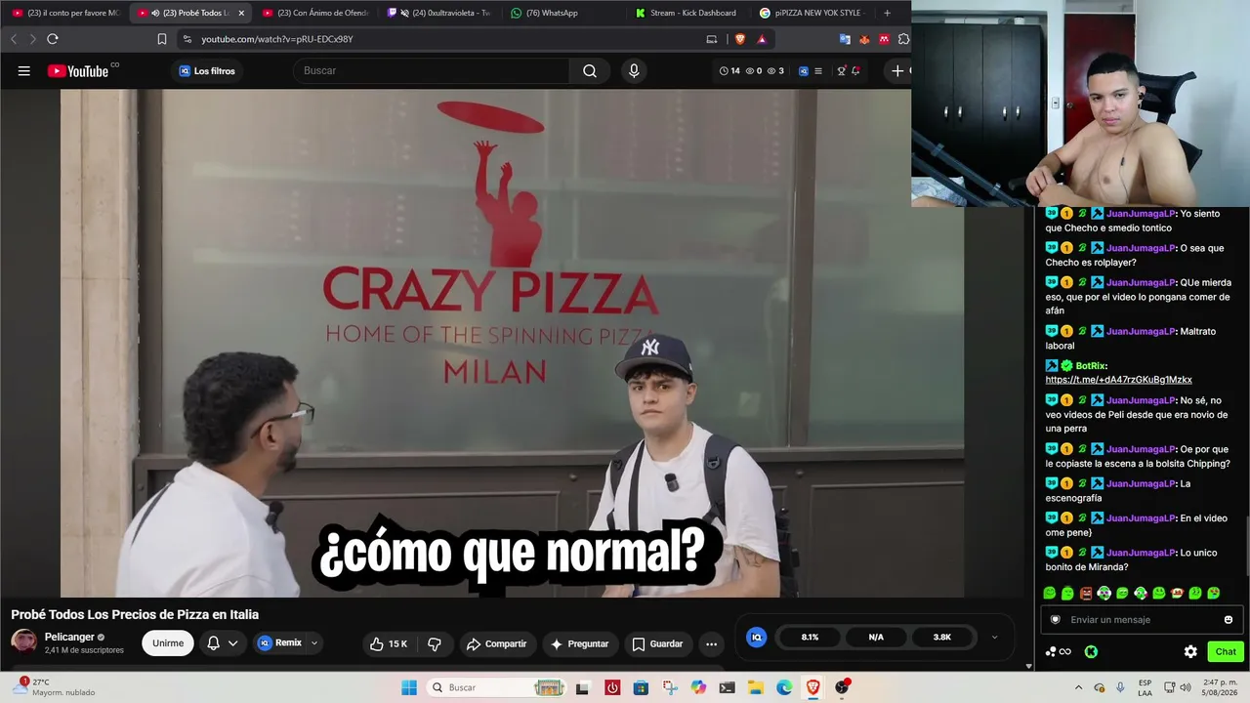Image resolution: width=1250 pixels, height=703 pixels.
Task: Switch to the PIZZA NEW YOK STYLE tab
Action: tap(812, 13)
